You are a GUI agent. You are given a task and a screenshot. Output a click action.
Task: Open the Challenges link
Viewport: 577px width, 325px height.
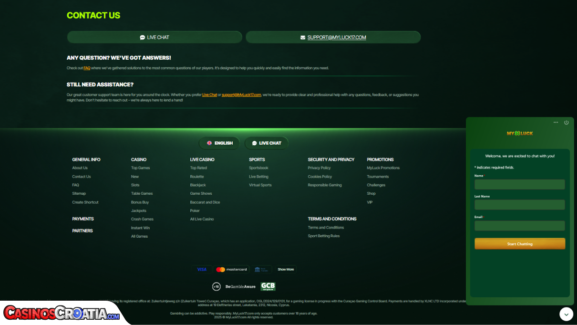click(376, 185)
